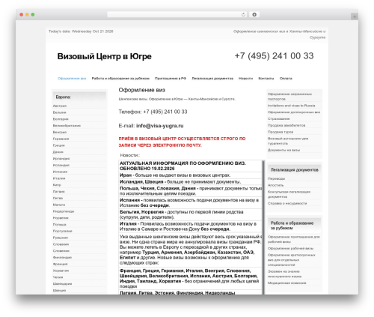Open Оформление приглашения для рабочей визы link

click(x=294, y=239)
